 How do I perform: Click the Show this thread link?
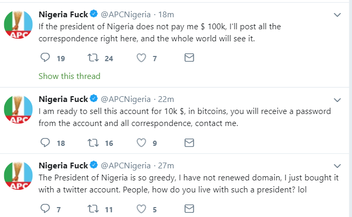point(69,76)
